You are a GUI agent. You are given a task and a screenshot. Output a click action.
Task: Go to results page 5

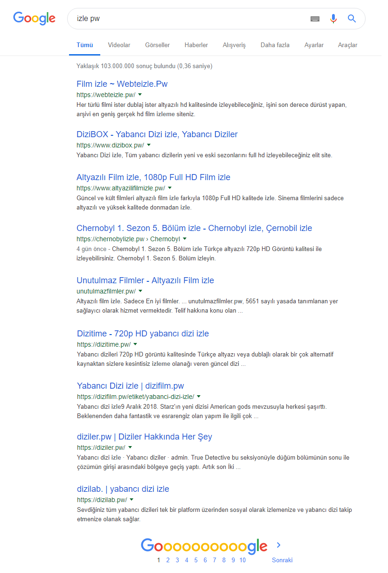click(196, 560)
